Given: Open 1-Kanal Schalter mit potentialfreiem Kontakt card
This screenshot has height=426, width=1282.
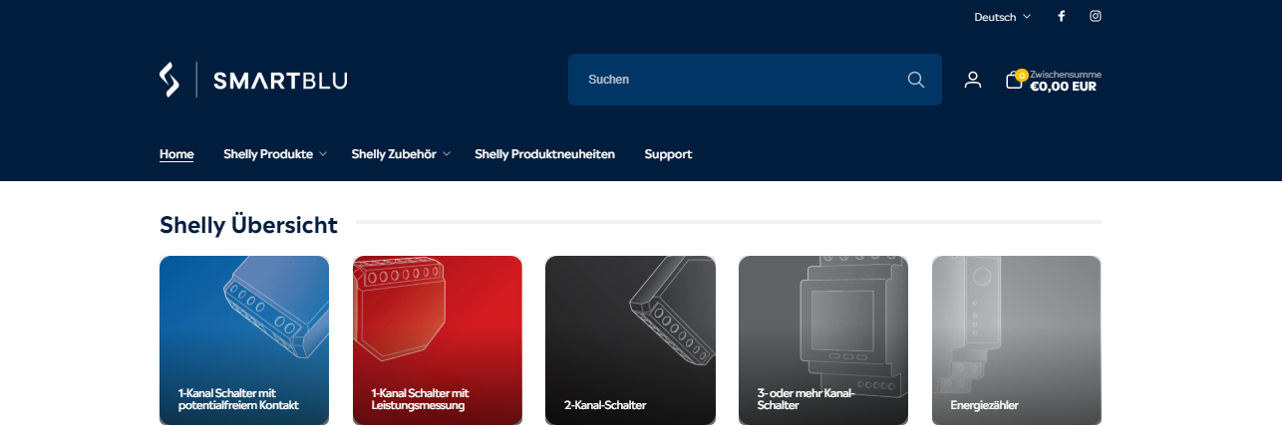Looking at the screenshot, I should (244, 341).
